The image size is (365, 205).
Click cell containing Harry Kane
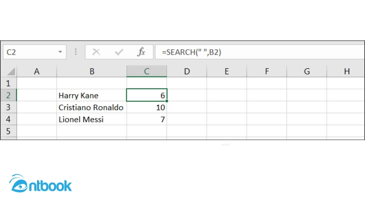pos(92,95)
